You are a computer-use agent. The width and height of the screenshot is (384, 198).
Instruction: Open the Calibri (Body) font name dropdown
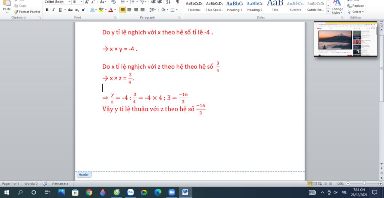coord(69,2)
